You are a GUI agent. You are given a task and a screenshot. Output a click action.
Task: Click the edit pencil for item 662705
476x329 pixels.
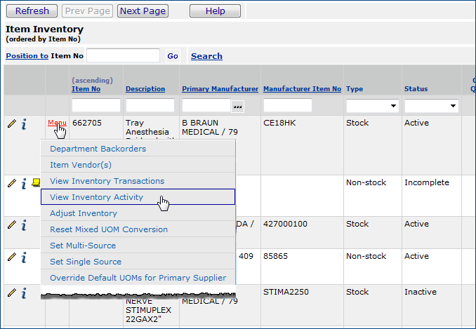point(11,124)
